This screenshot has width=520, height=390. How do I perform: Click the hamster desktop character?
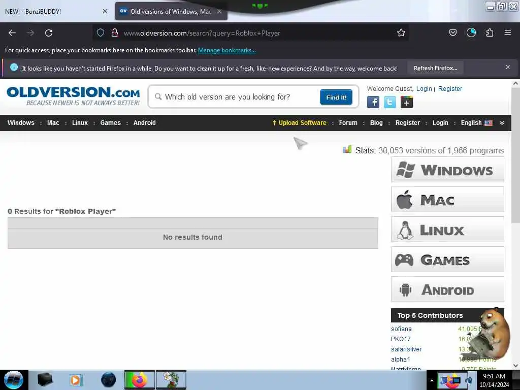click(x=490, y=334)
